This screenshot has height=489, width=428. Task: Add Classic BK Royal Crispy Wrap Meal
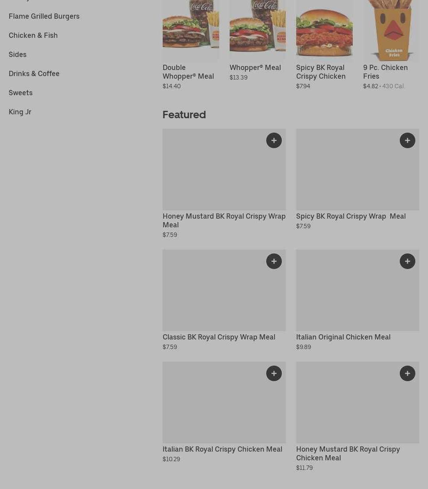[274, 261]
